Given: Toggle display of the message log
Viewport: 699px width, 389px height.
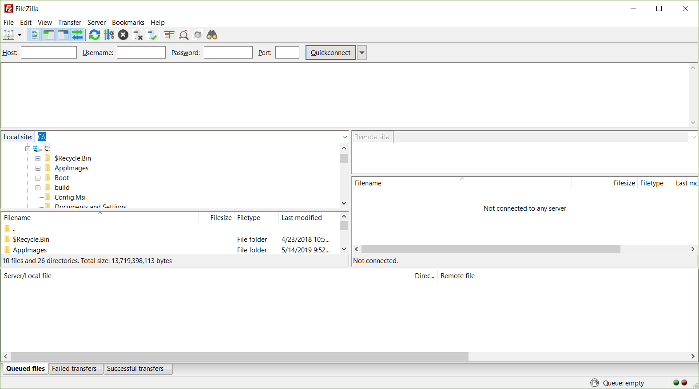Looking at the screenshot, I should click(35, 35).
